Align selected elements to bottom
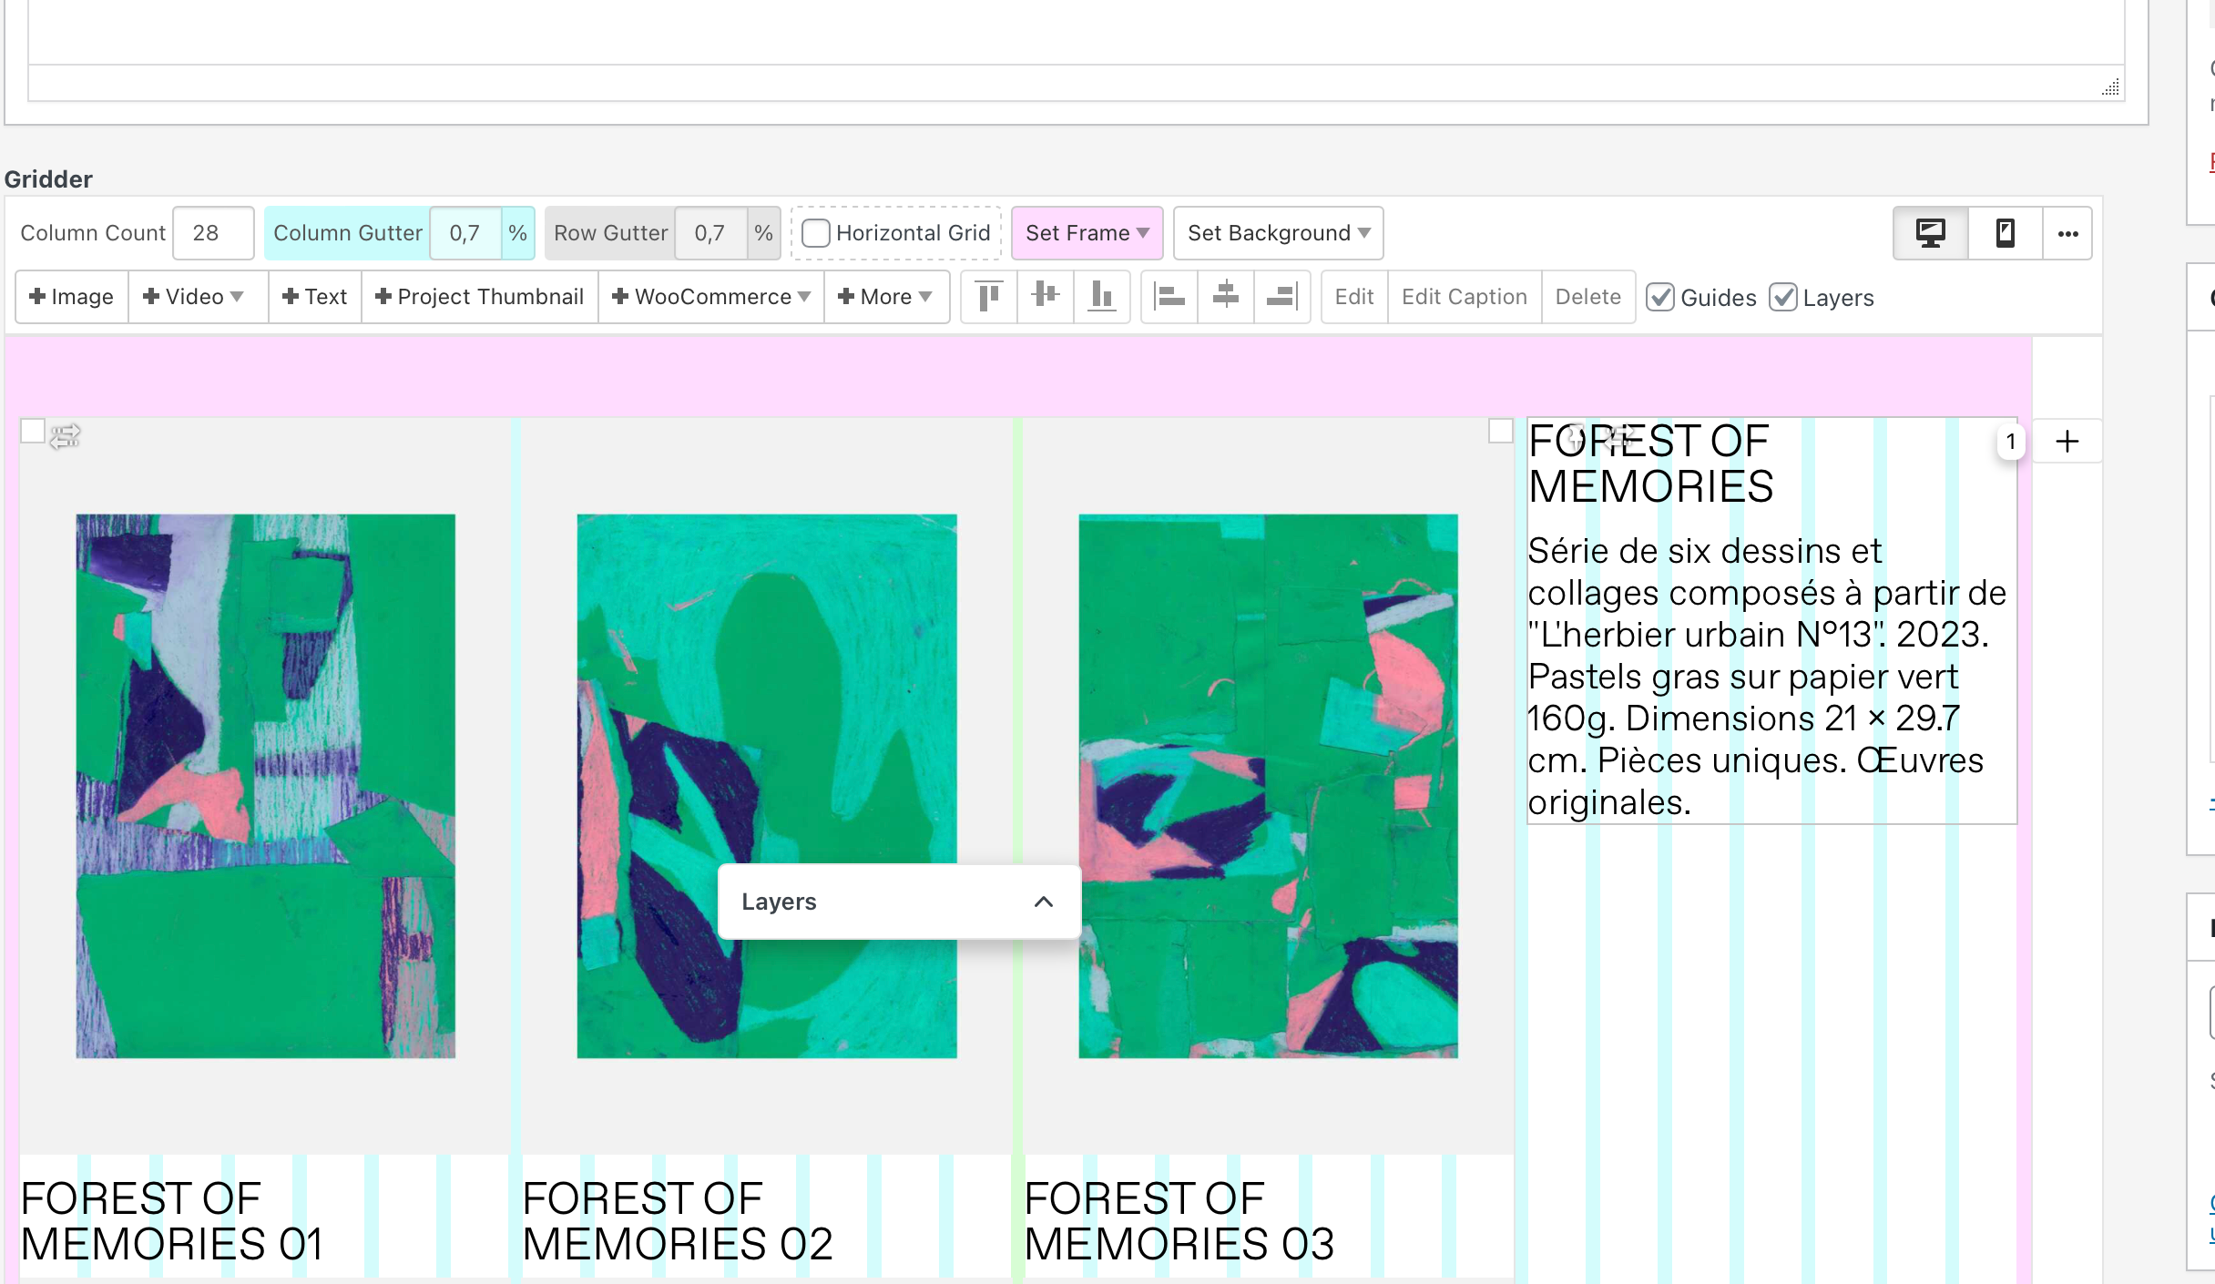 coord(1101,296)
